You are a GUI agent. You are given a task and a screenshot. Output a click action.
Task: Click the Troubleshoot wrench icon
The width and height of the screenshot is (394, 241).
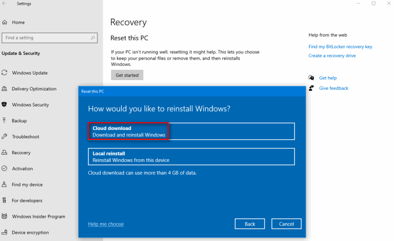pos(4,137)
